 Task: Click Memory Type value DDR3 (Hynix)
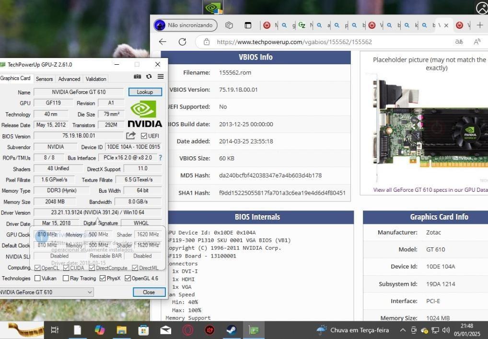(62, 190)
